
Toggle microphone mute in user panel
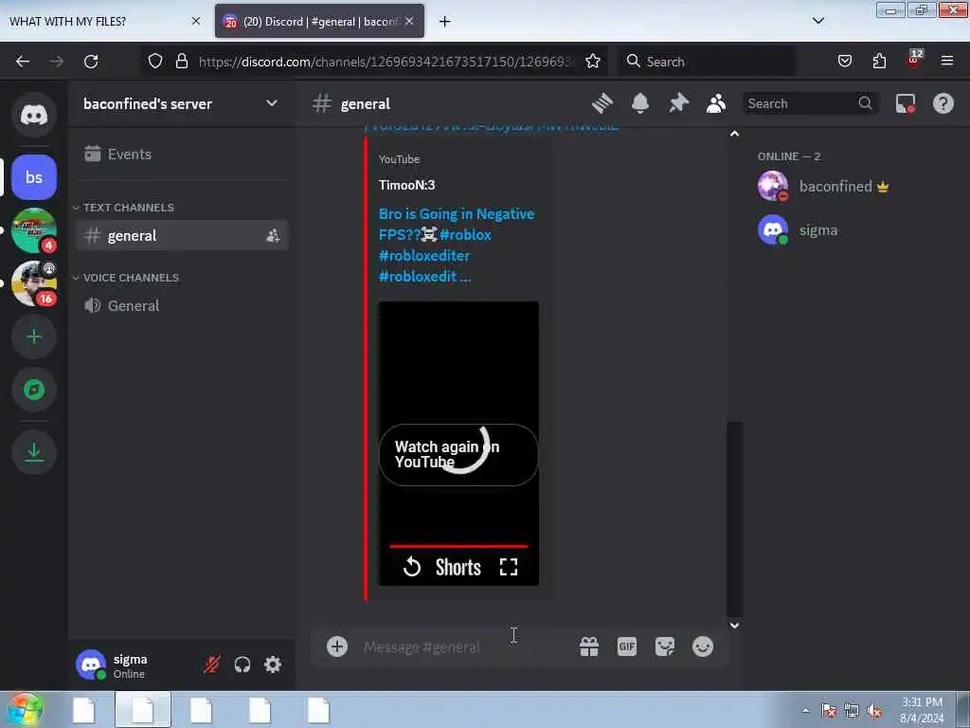click(x=211, y=664)
